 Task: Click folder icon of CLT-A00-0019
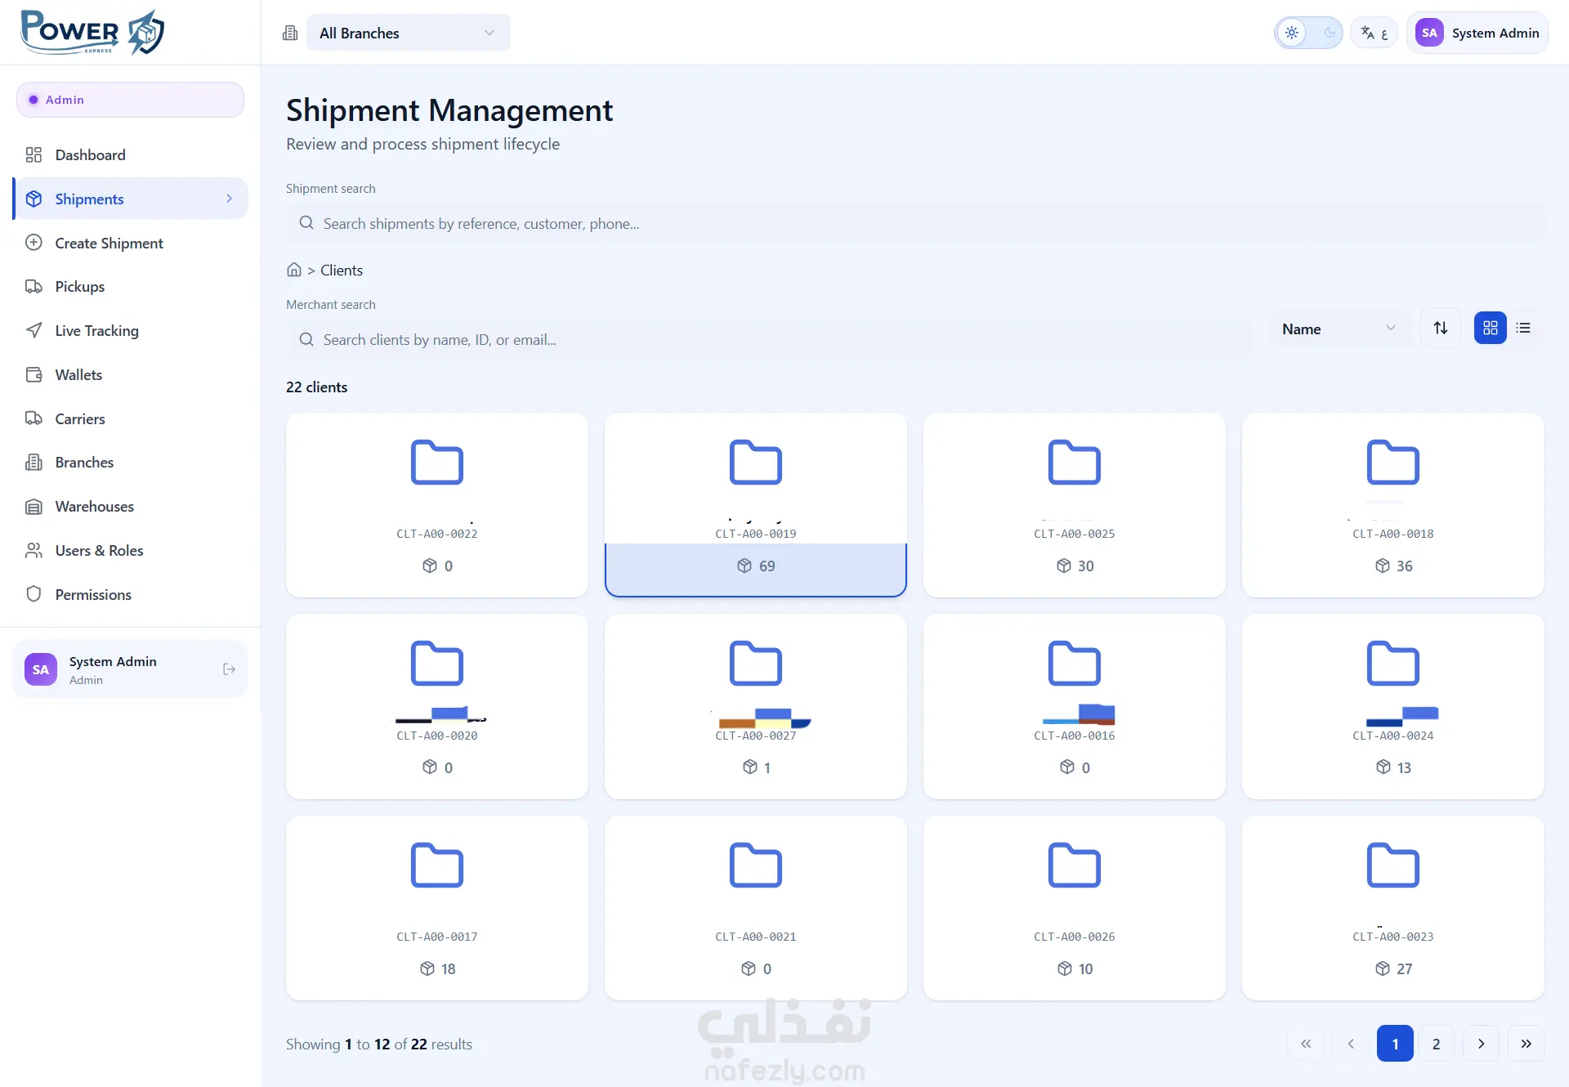coord(756,463)
